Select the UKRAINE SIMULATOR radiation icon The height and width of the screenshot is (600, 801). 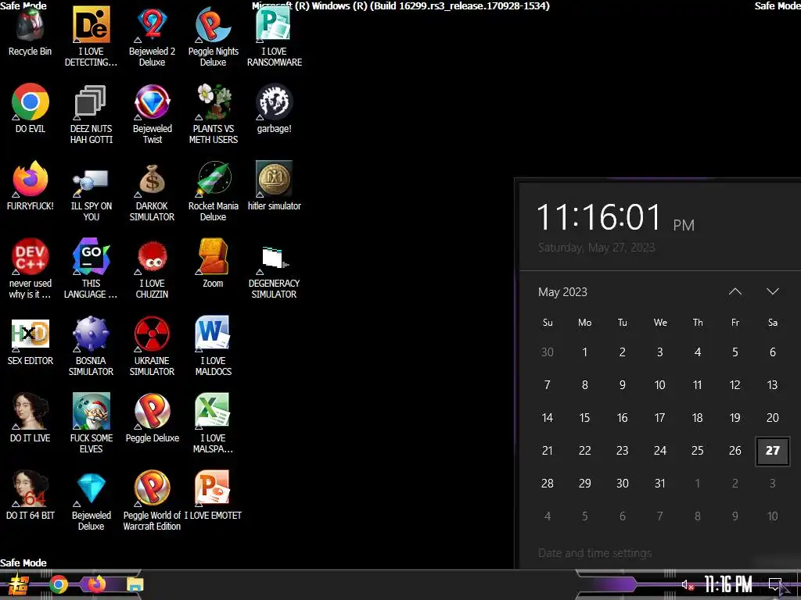(152, 334)
